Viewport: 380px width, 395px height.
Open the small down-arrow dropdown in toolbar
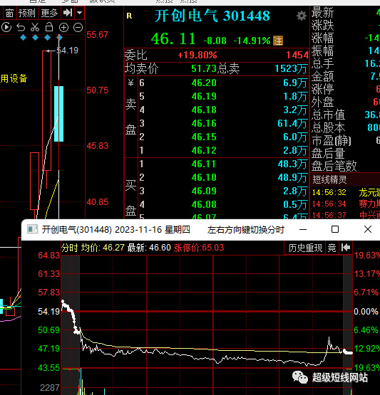79,13
